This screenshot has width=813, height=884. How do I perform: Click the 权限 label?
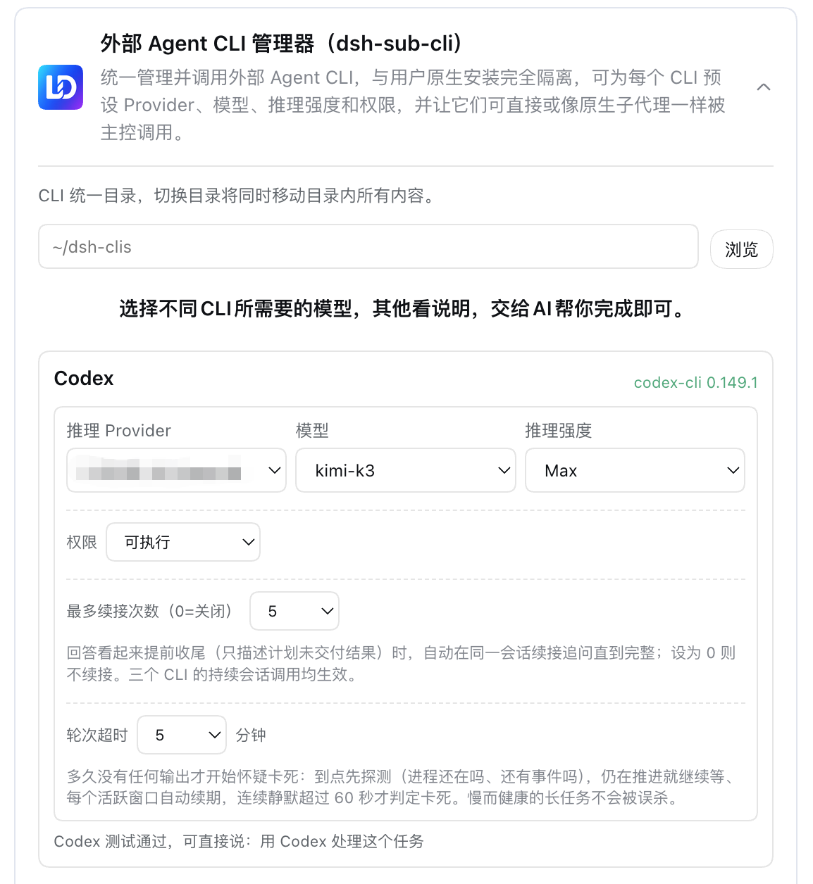click(82, 542)
